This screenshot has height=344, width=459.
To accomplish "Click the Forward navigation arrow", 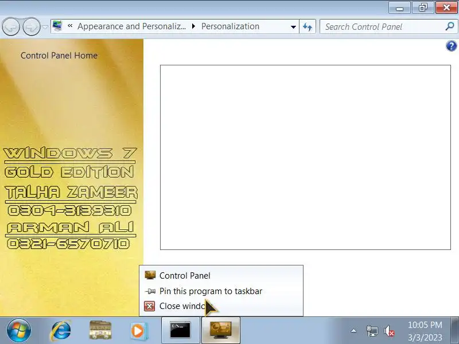I will (x=32, y=27).
